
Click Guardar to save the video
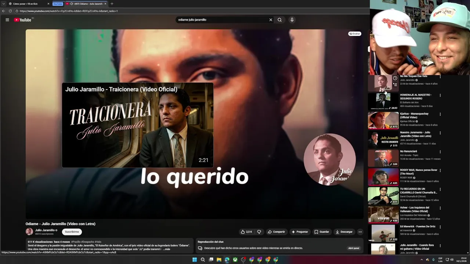(x=322, y=232)
